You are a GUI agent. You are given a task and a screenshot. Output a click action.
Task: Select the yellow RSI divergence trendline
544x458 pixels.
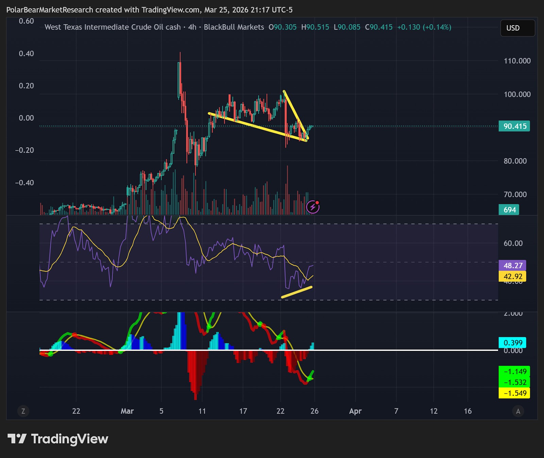297,292
